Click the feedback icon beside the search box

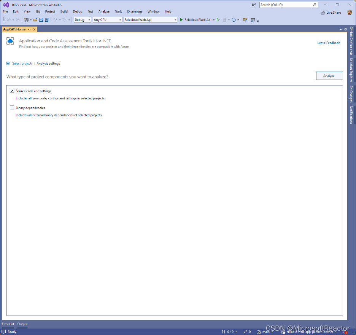tap(254, 5)
